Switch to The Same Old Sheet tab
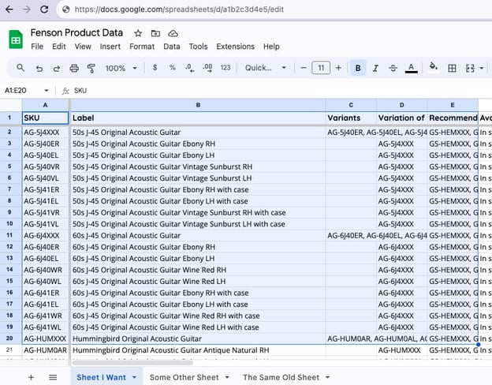This screenshot has height=385, width=492. [281, 377]
